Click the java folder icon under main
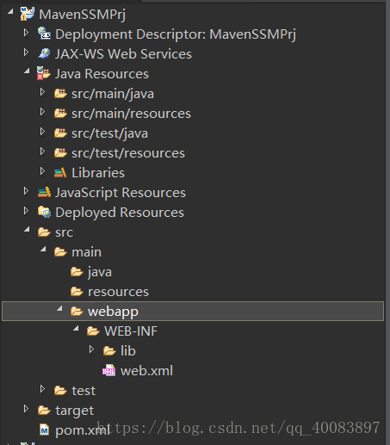Viewport: 390px width, 445px height. click(x=77, y=271)
